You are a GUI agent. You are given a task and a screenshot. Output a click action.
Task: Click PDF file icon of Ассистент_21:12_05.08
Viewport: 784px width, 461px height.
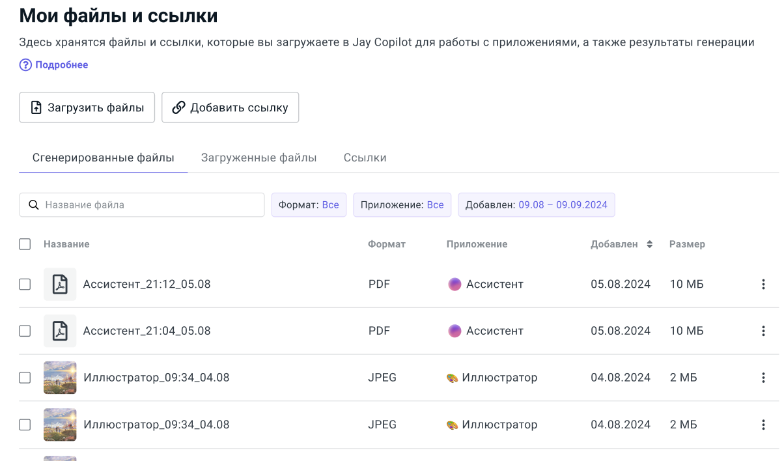[60, 285]
